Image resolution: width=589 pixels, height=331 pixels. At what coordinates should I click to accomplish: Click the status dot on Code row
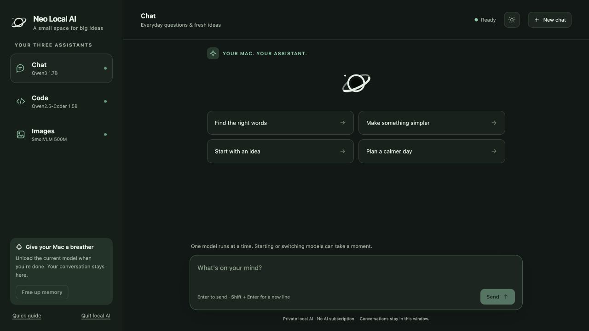point(105,102)
